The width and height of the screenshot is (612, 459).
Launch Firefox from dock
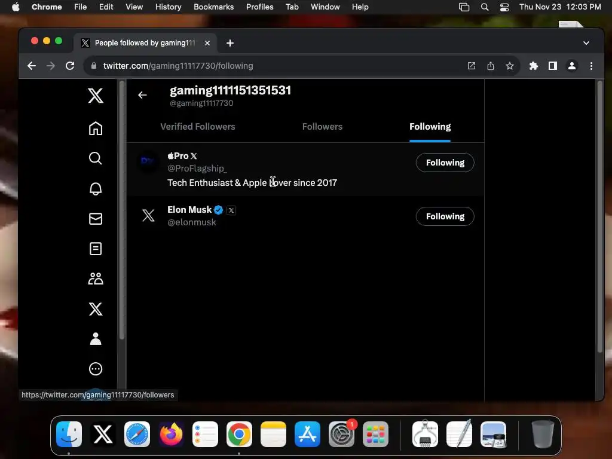click(171, 434)
